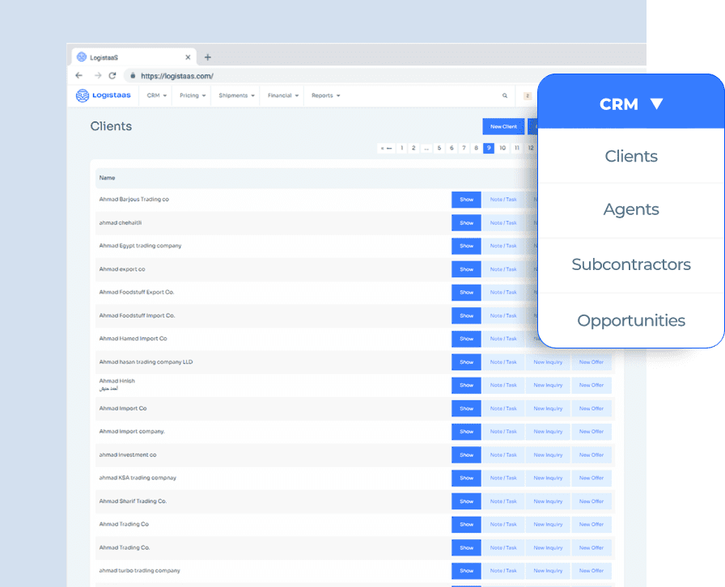Image resolution: width=725 pixels, height=587 pixels.
Task: Go to page 2 in pagination
Action: click(413, 148)
